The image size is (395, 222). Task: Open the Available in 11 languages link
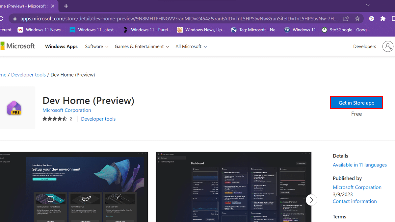(359, 165)
